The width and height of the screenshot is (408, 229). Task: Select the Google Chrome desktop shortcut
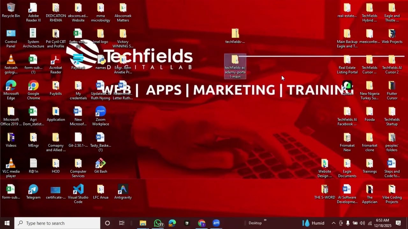point(33,90)
